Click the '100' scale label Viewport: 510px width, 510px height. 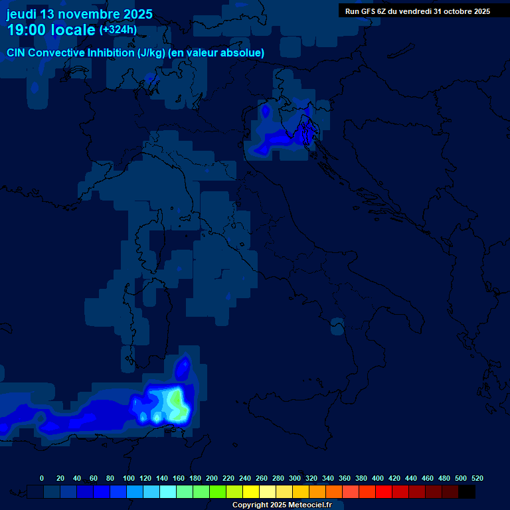click(129, 478)
